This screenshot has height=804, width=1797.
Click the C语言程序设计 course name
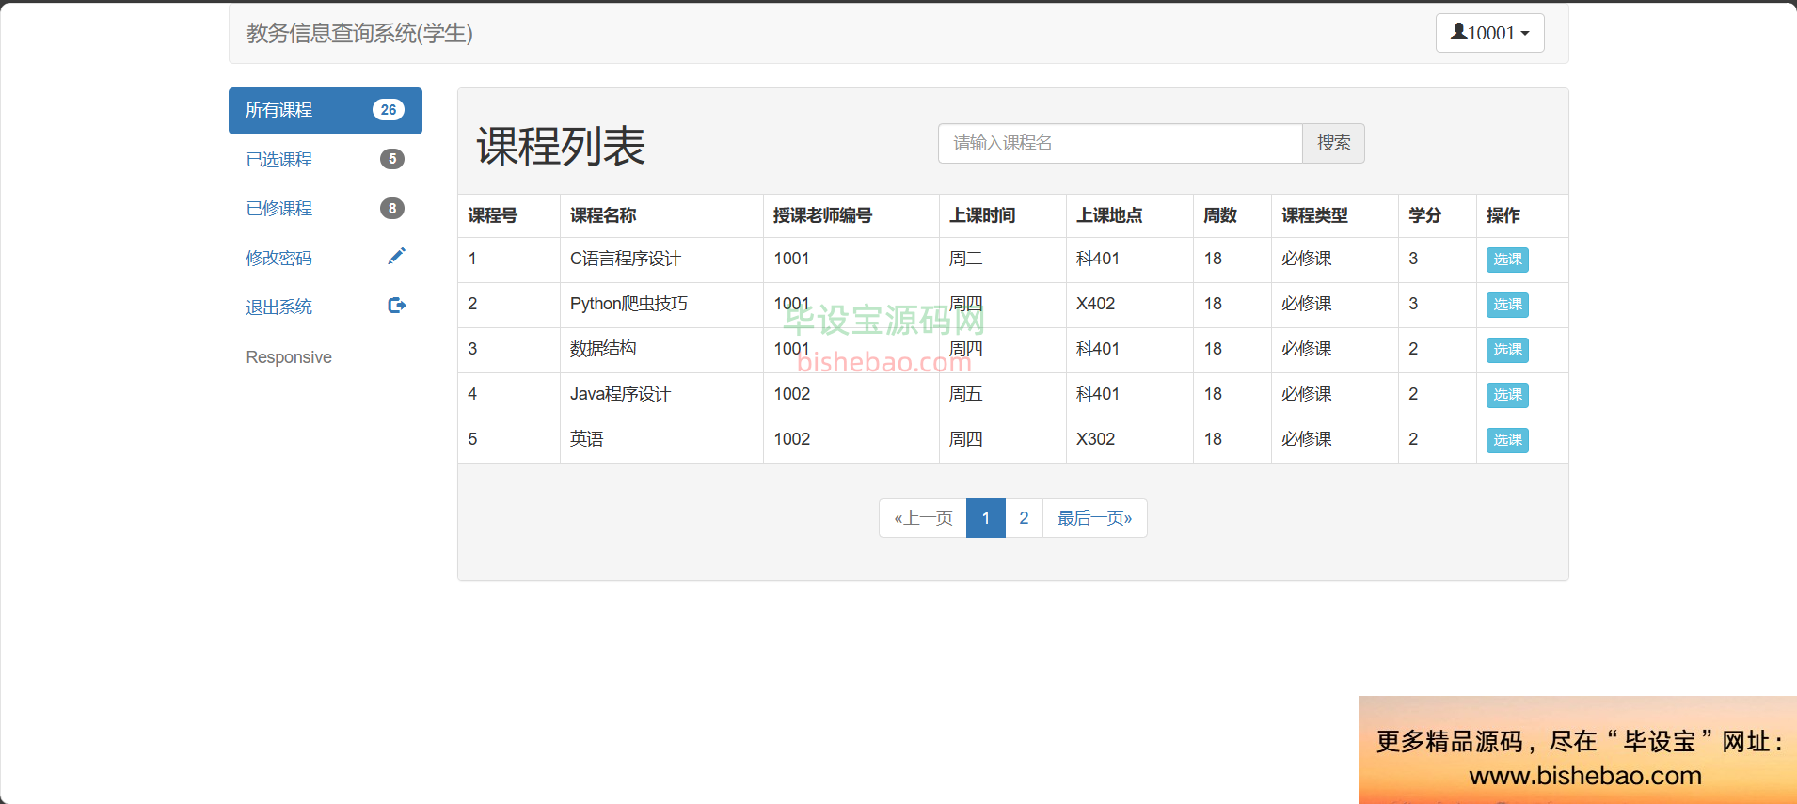pos(626,259)
